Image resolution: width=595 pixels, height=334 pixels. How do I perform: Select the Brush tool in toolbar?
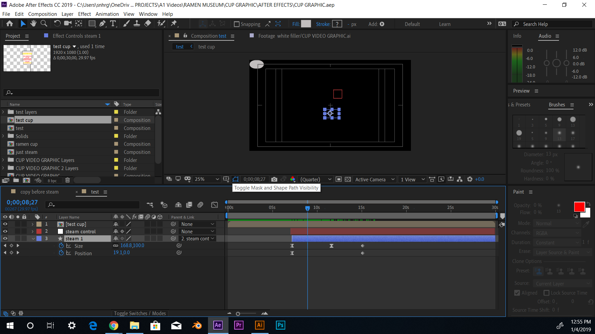click(126, 24)
